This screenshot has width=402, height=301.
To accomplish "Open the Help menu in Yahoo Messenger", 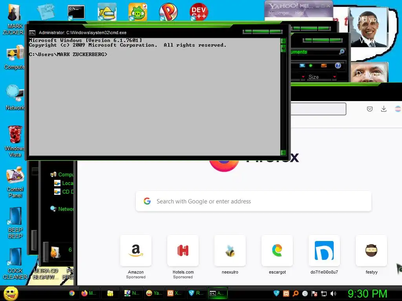I will coord(299,13).
